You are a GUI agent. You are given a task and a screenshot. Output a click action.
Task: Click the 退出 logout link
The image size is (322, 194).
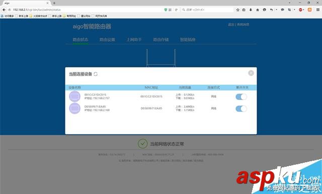pos(231,25)
